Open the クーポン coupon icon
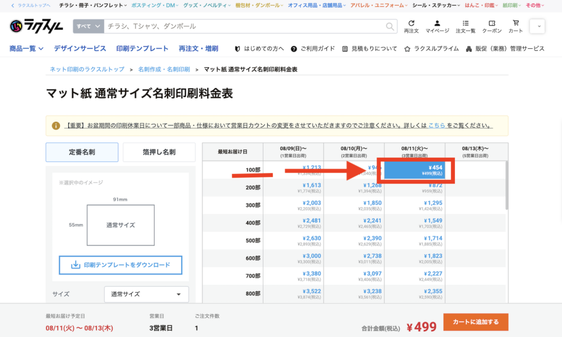This screenshot has width=562, height=337. 492,26
